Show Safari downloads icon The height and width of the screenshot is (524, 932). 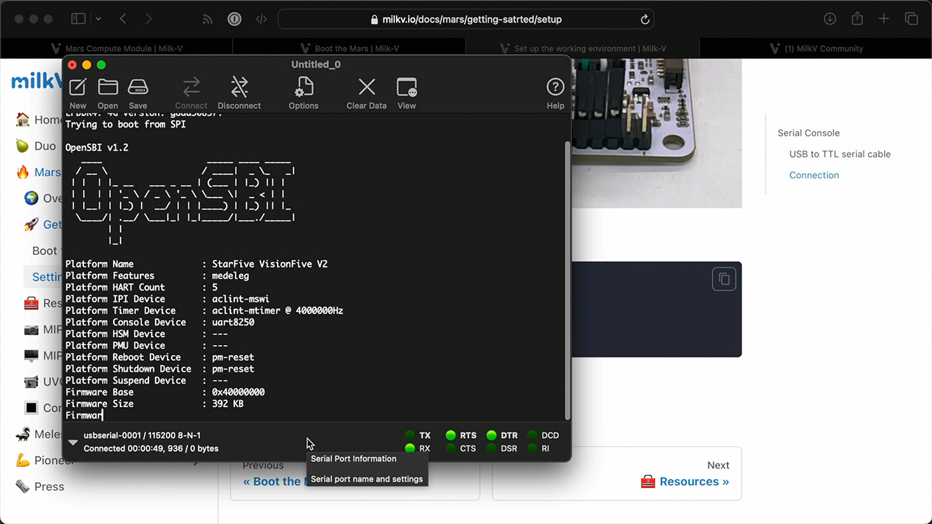click(829, 19)
